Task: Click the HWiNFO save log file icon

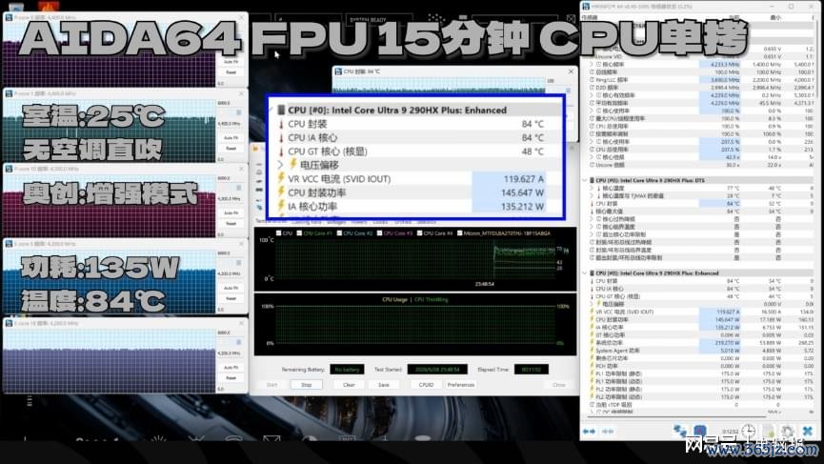Action: point(769,432)
